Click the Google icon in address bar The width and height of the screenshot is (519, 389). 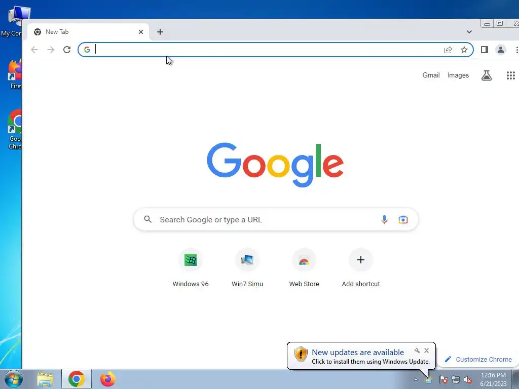tap(87, 50)
